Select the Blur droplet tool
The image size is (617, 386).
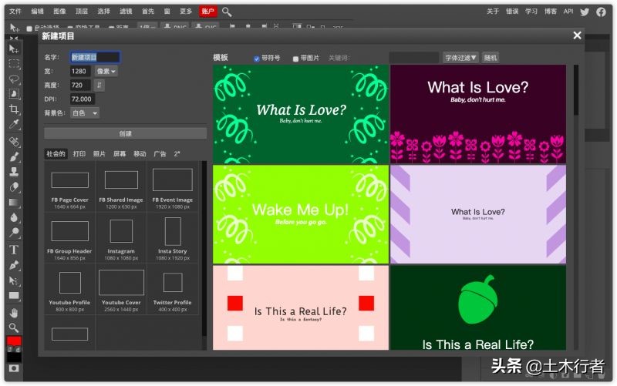(14, 217)
